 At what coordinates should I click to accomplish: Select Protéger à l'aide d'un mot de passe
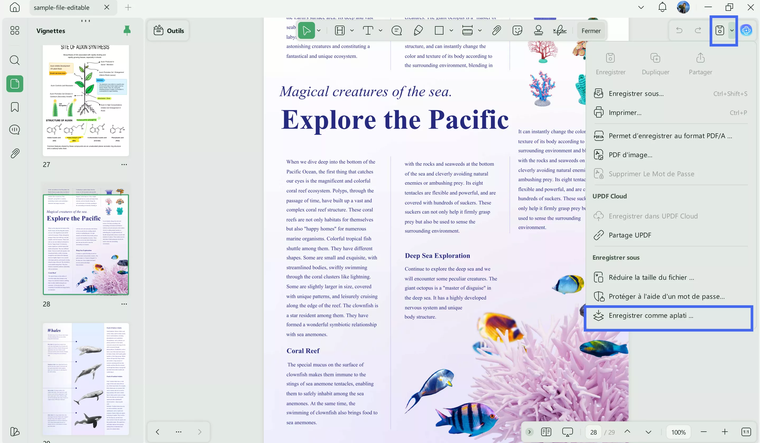671,296
